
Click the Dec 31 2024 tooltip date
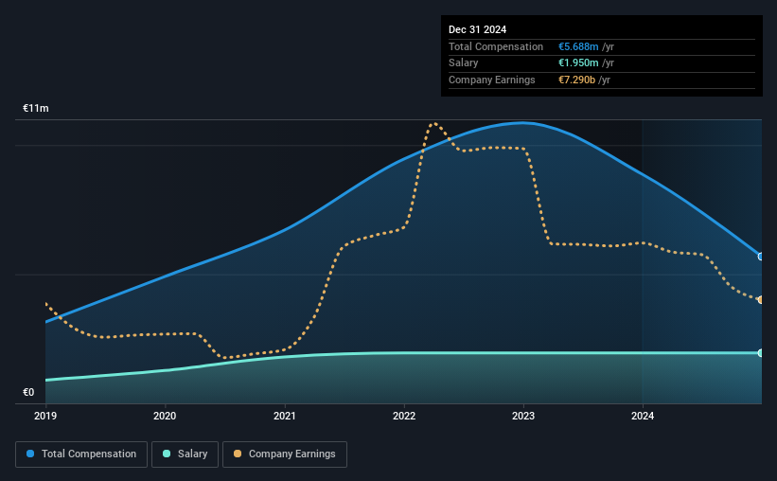coord(477,29)
